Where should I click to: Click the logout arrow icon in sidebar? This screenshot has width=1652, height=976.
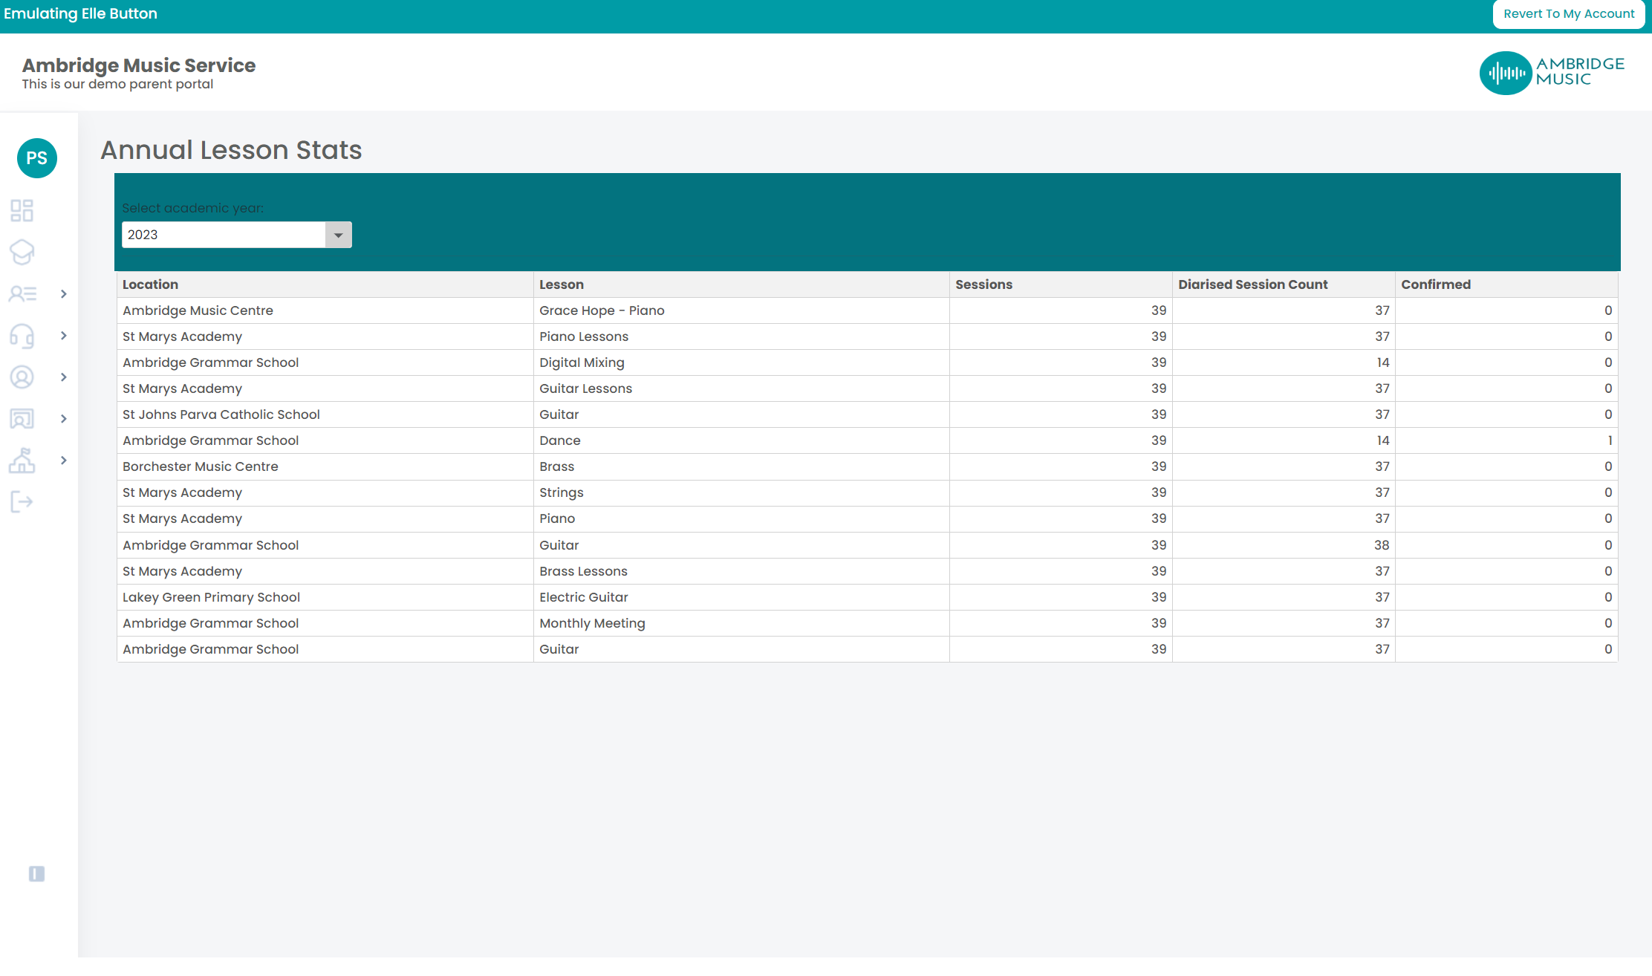click(22, 502)
